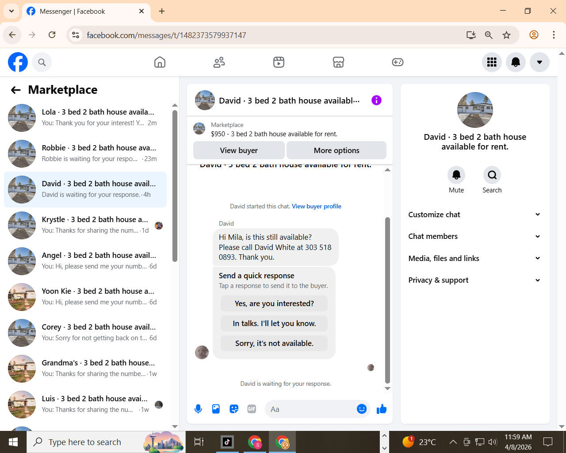Image resolution: width=566 pixels, height=453 pixels.
Task: Go to the Home feed icon
Action: [x=160, y=62]
